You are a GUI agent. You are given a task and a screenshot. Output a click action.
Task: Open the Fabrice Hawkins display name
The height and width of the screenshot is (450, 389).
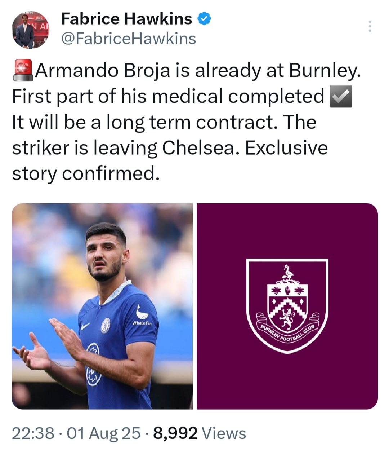(x=127, y=19)
